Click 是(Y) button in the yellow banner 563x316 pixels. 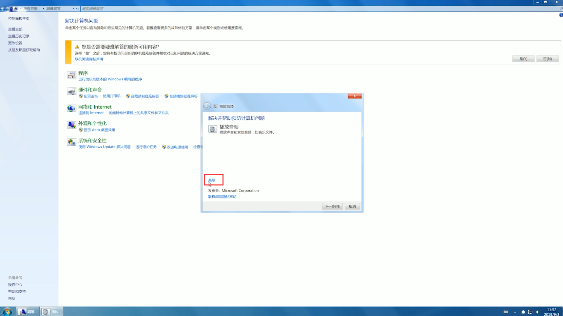523,59
